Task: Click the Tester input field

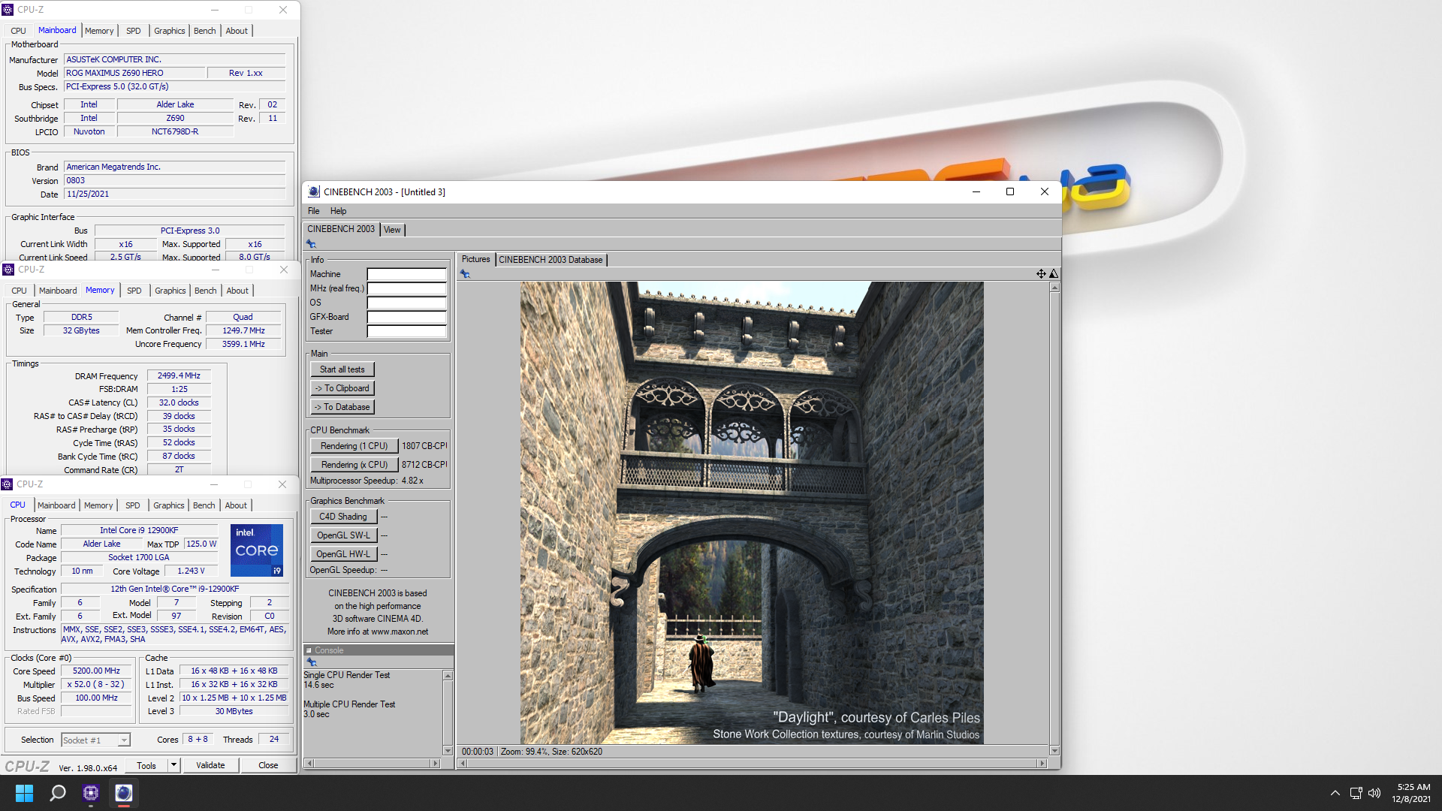Action: tap(406, 331)
